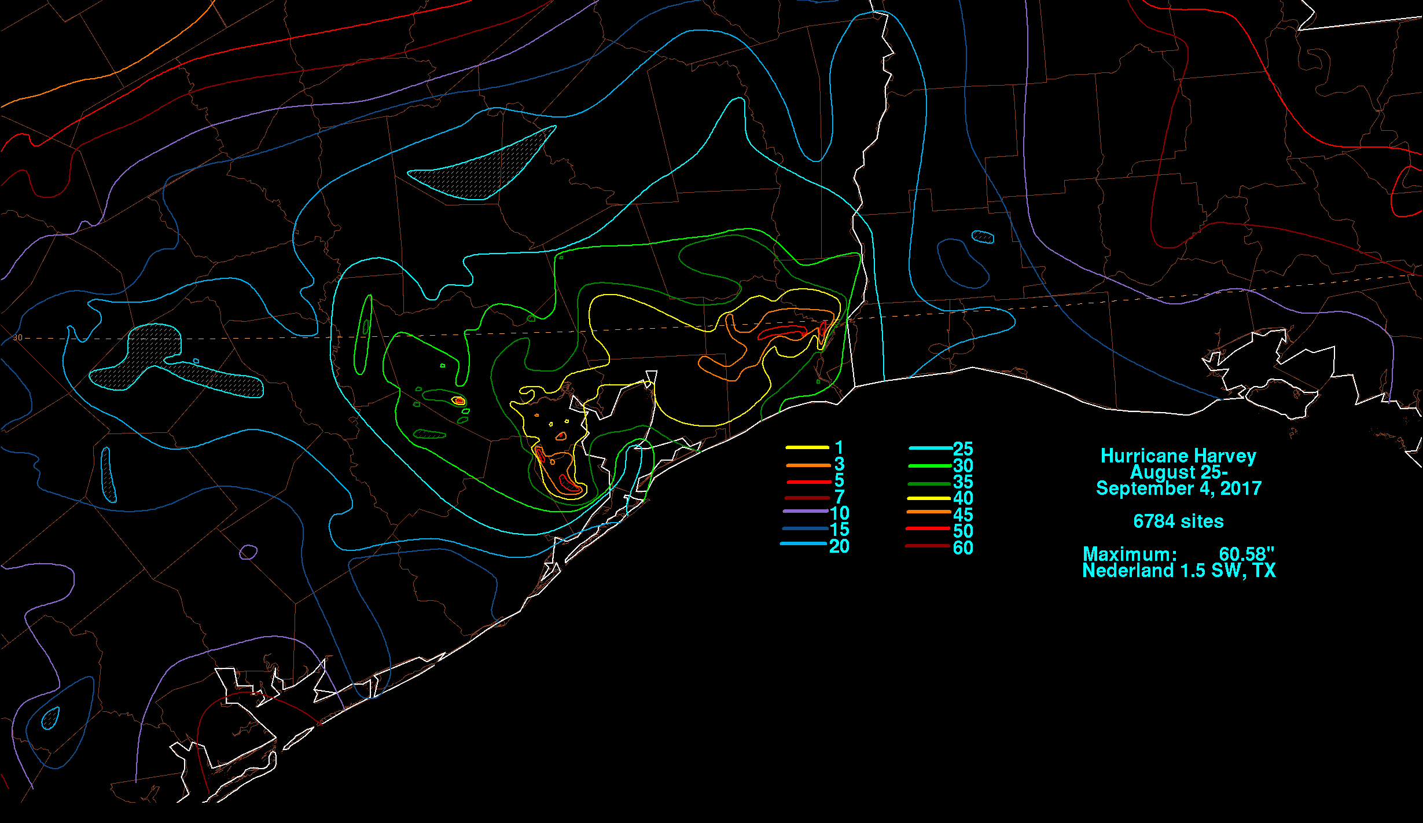Click the orange 3-inch legend line
This screenshot has height=823, width=1423.
tap(808, 465)
